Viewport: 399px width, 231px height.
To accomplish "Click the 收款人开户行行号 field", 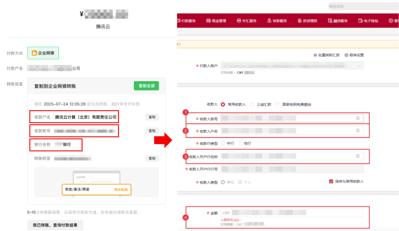I will (x=292, y=169).
